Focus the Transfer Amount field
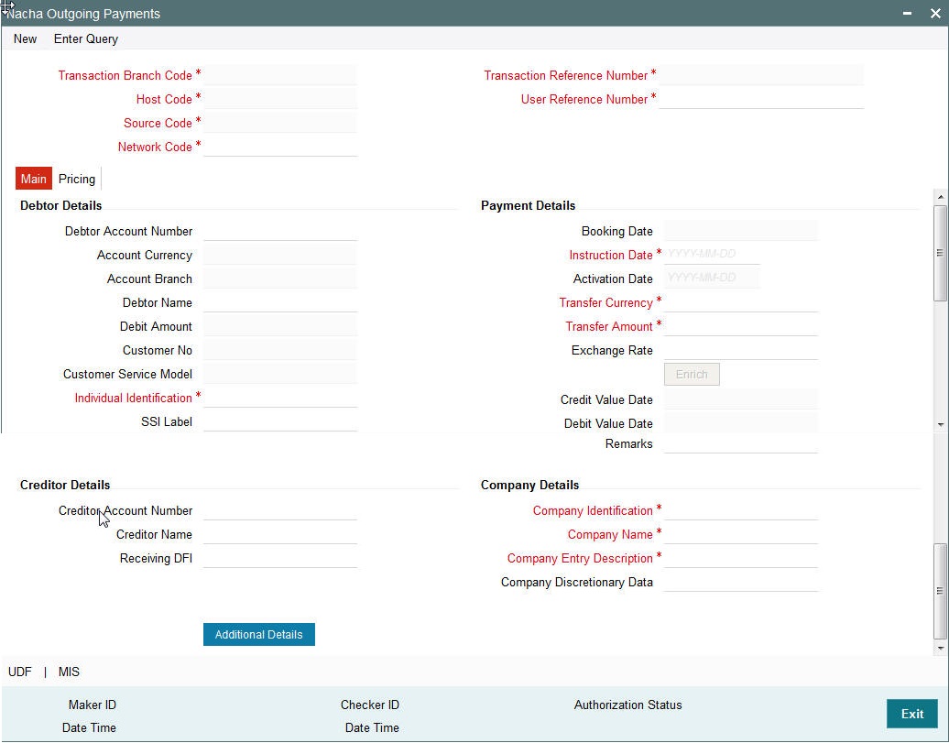Image resolution: width=949 pixels, height=743 pixels. (x=741, y=326)
